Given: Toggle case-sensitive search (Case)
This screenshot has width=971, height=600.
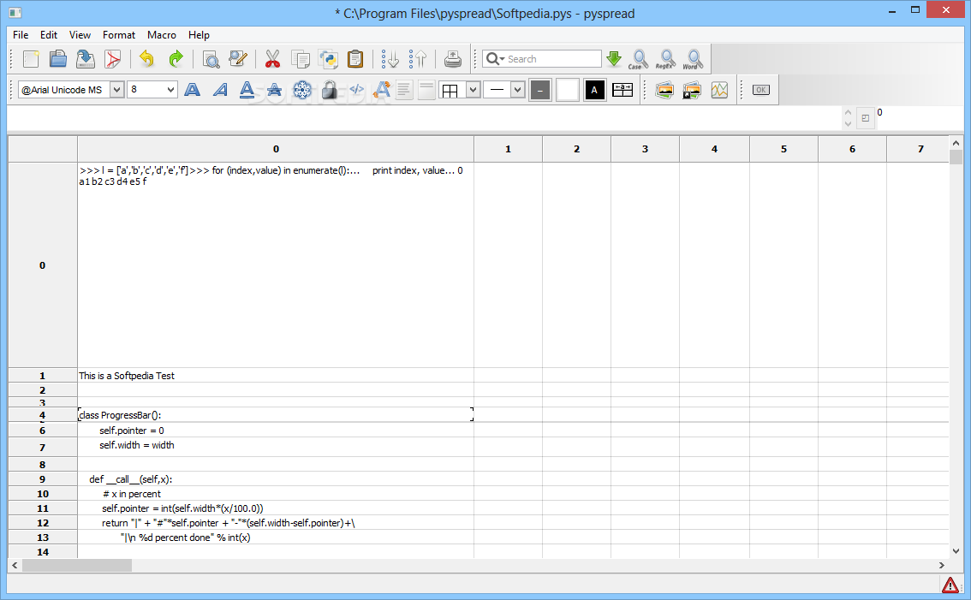Looking at the screenshot, I should [638, 59].
